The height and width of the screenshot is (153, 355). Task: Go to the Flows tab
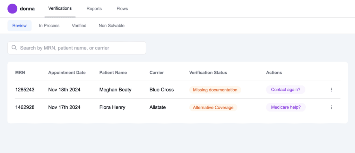[x=122, y=9]
